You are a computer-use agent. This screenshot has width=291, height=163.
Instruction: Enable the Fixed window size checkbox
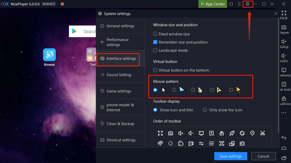(x=155, y=34)
